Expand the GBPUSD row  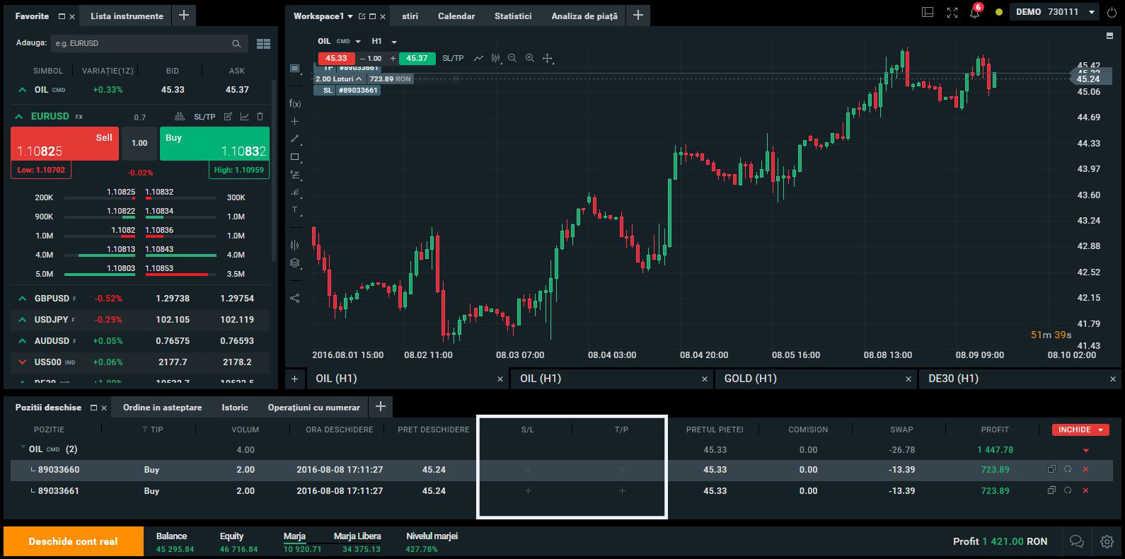coord(22,299)
